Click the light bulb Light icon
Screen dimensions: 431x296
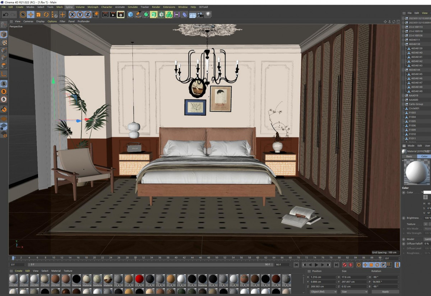pos(208,15)
